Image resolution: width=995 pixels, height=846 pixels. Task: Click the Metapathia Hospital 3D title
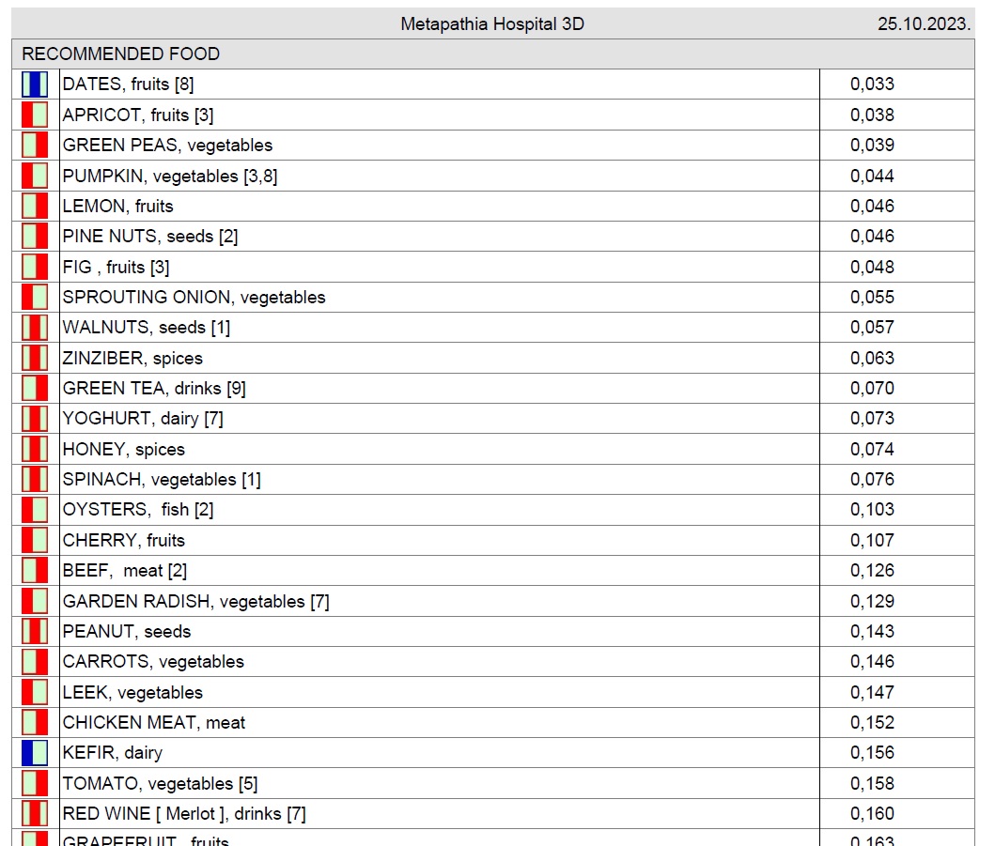pyautogui.click(x=491, y=24)
